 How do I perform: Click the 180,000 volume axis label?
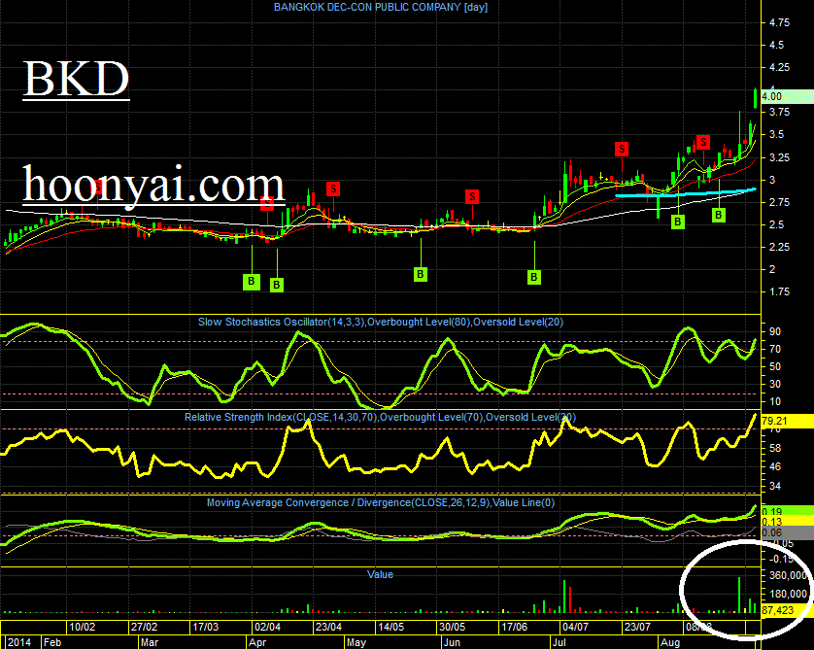tap(789, 594)
